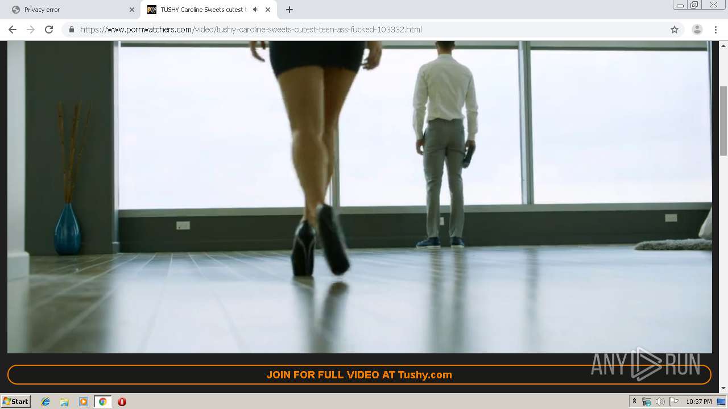Open the red antivirus taskbar icon

point(122,402)
